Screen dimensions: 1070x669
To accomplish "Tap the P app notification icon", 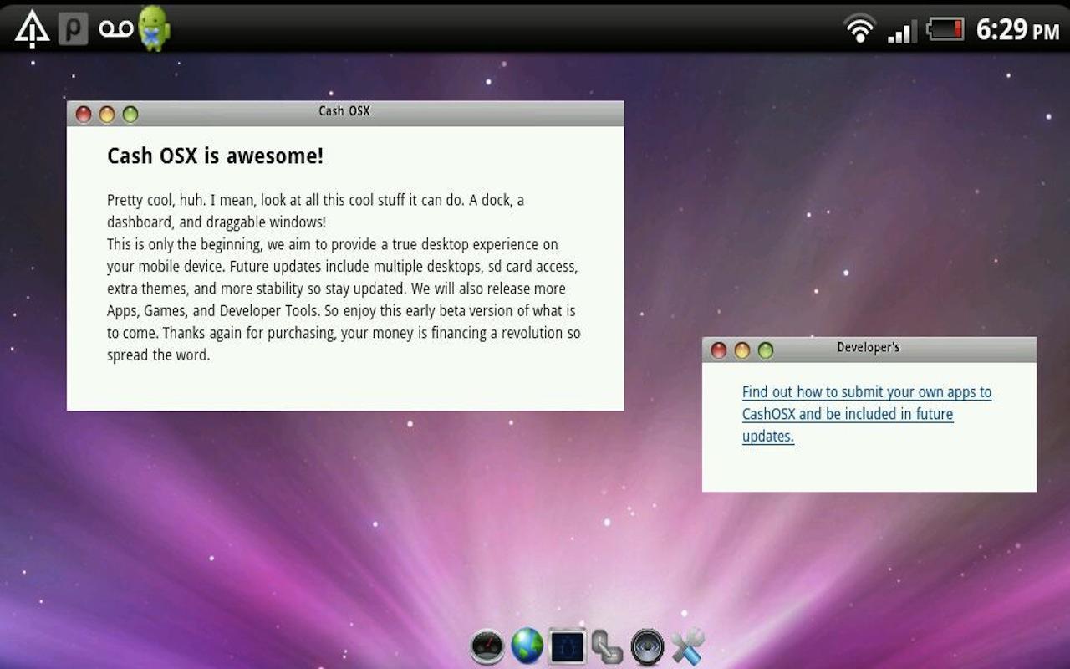I will (74, 29).
